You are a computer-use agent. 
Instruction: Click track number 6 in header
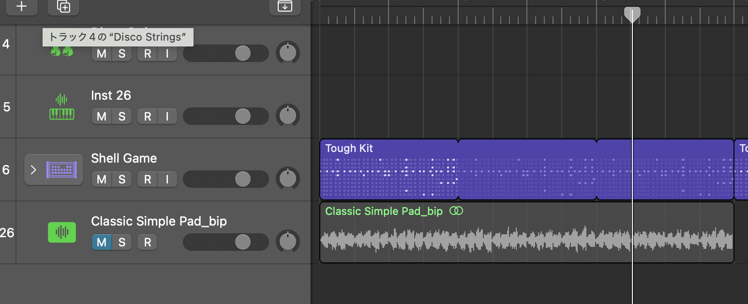6,169
